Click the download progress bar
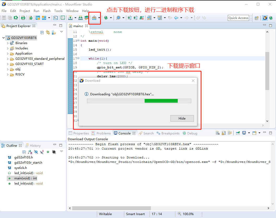Viewport: 276px width, 218px height. coord(139,101)
